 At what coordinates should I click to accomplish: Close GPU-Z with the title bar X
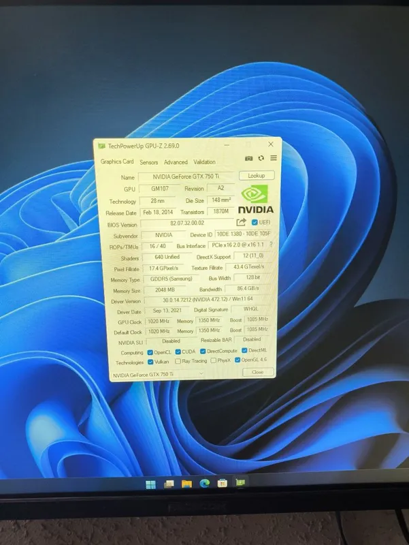(x=270, y=144)
